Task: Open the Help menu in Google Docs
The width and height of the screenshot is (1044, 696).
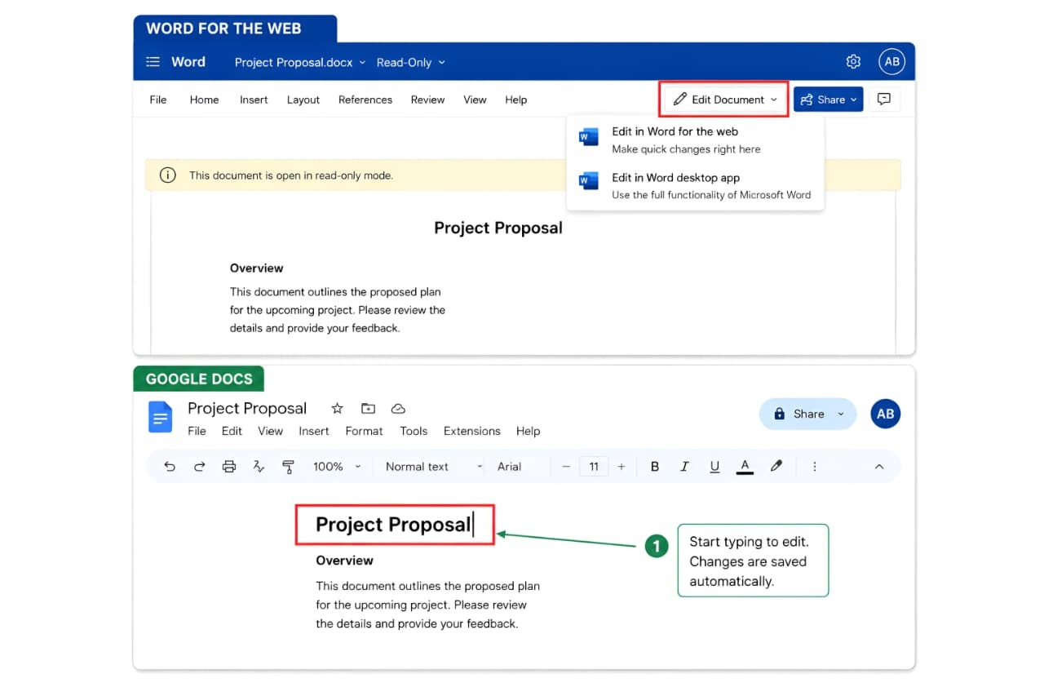Action: [528, 431]
